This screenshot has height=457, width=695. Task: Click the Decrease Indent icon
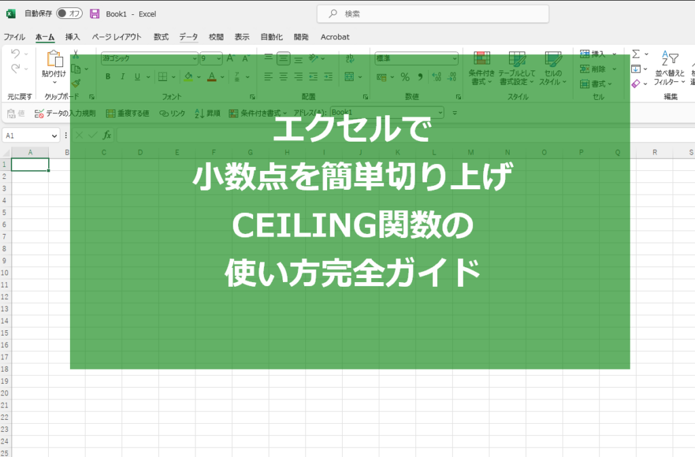click(314, 77)
